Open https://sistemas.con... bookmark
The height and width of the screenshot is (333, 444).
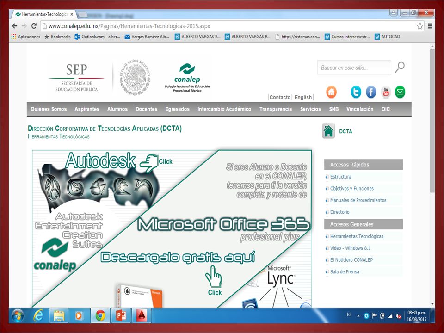tap(297, 37)
